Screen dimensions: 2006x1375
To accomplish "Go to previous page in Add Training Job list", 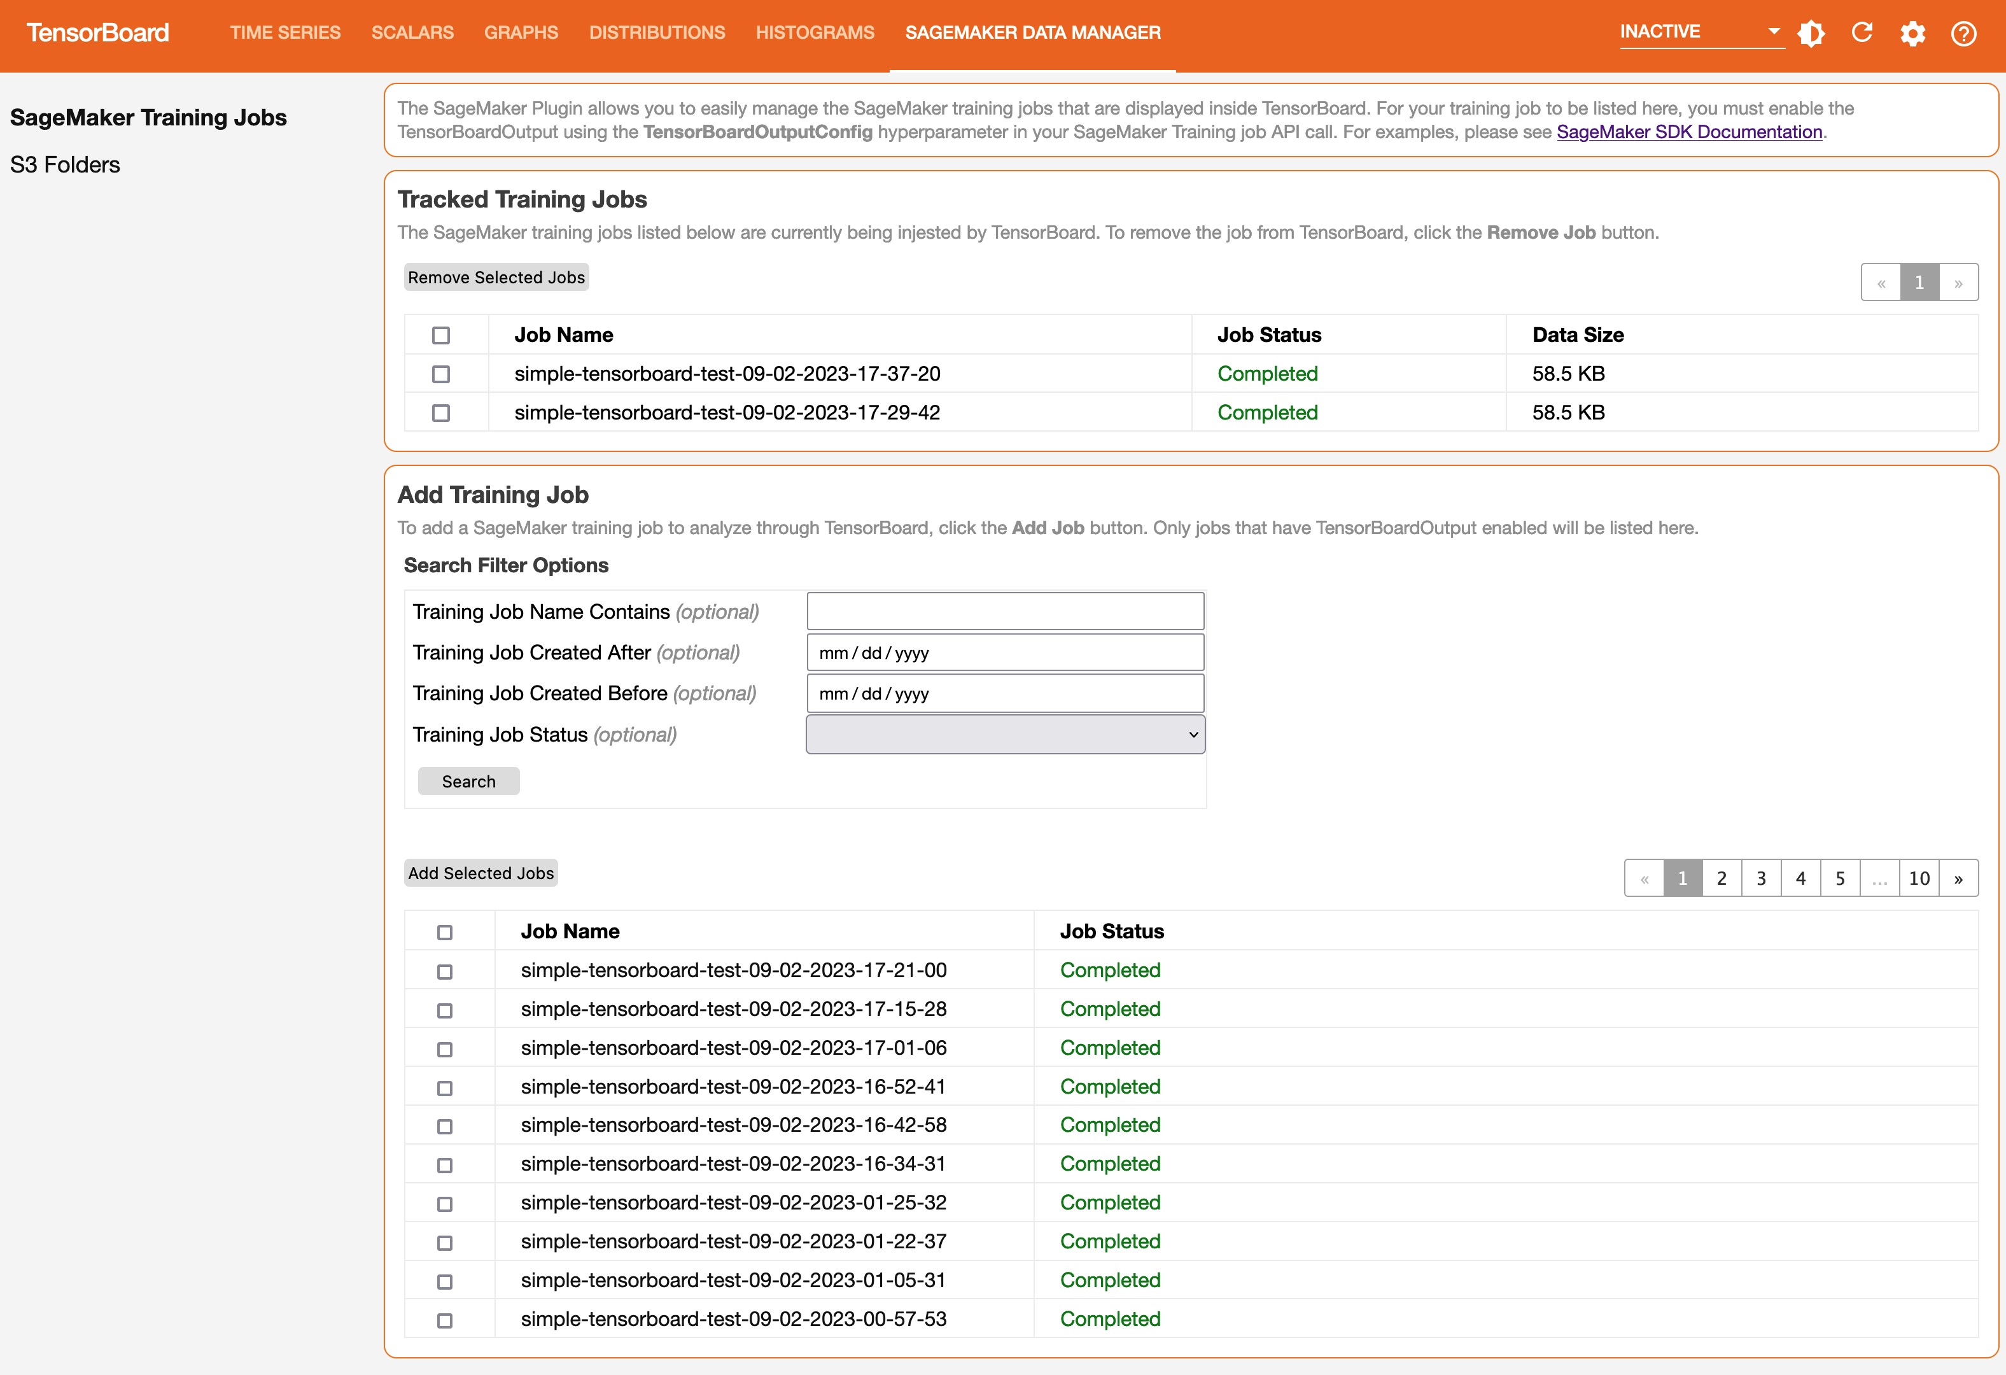I will coord(1645,878).
